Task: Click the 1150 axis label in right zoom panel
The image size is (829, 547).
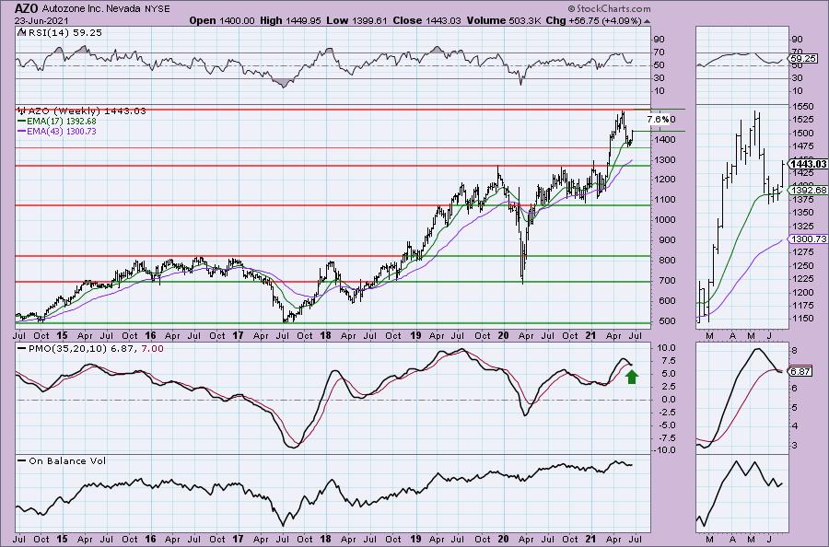Action: click(x=803, y=318)
